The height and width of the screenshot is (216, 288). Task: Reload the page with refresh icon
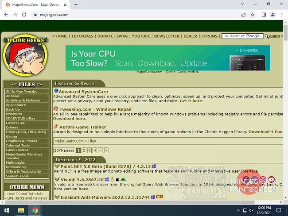point(24,15)
